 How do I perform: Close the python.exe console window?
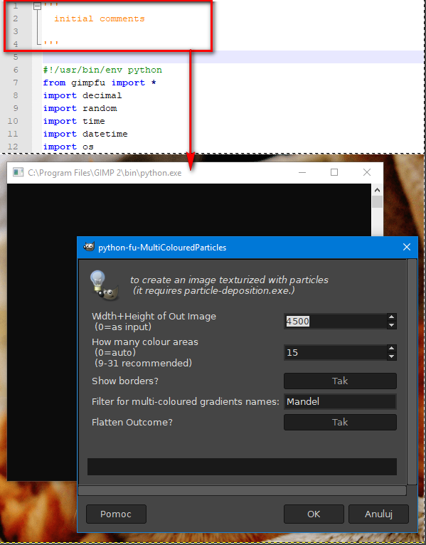366,172
